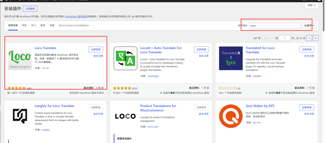View 更多详情 for LocoAI plugin
The image size is (325, 143).
point(203,56)
